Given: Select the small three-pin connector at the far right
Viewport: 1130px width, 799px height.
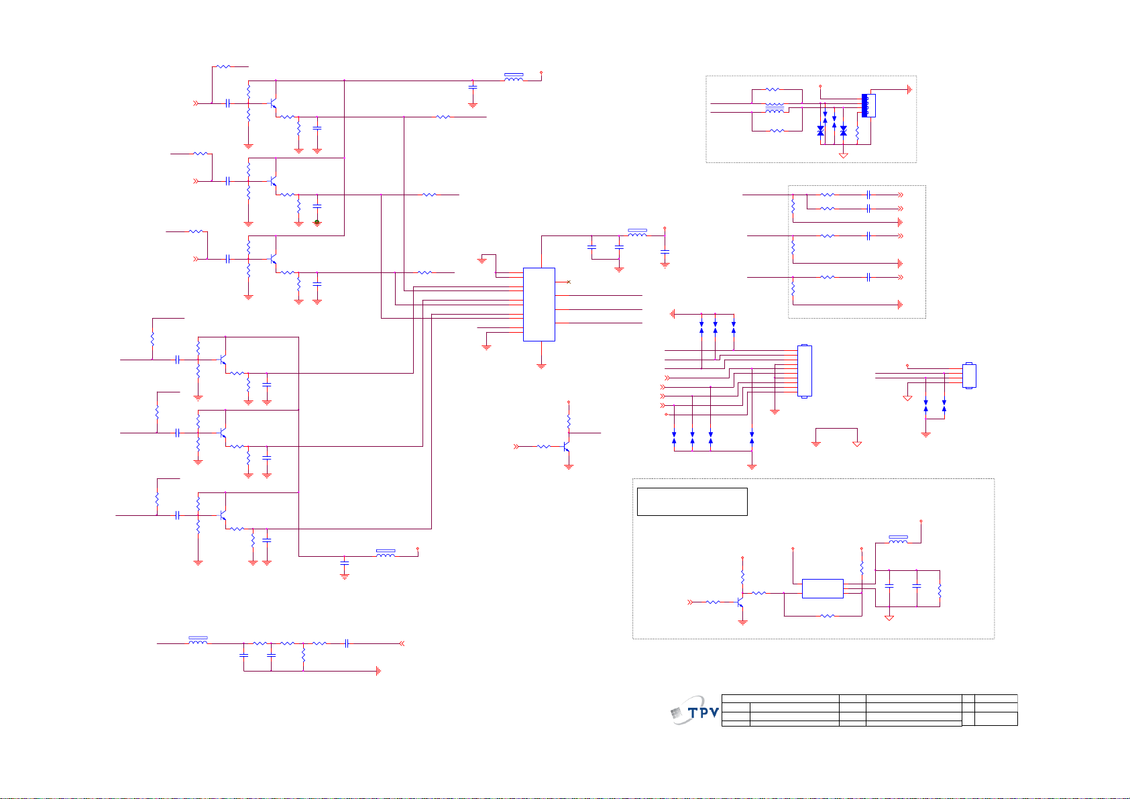Looking at the screenshot, I should pyautogui.click(x=970, y=376).
